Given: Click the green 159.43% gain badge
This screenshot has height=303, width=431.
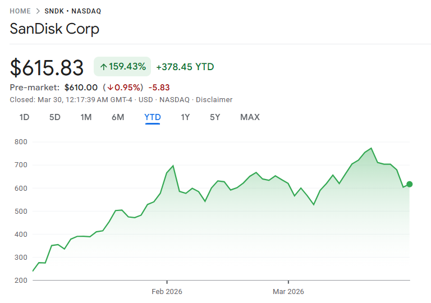Looking at the screenshot, I should coord(122,67).
